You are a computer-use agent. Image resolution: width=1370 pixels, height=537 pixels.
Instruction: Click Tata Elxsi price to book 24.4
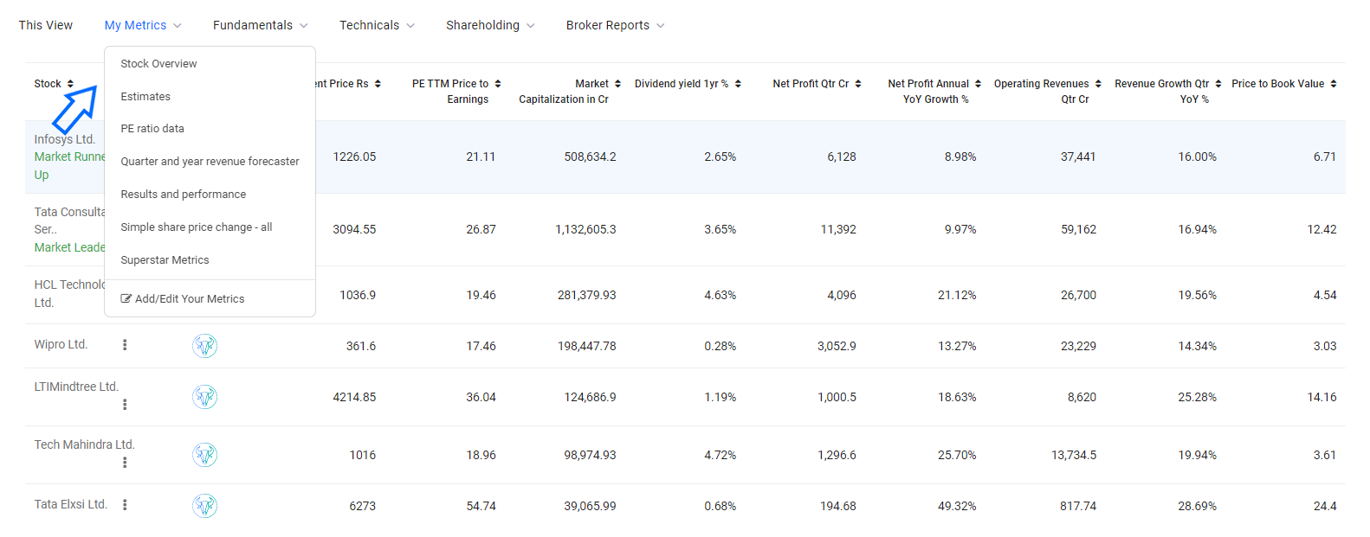pyautogui.click(x=1325, y=507)
